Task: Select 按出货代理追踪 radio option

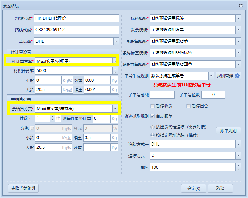Action: 153,127
